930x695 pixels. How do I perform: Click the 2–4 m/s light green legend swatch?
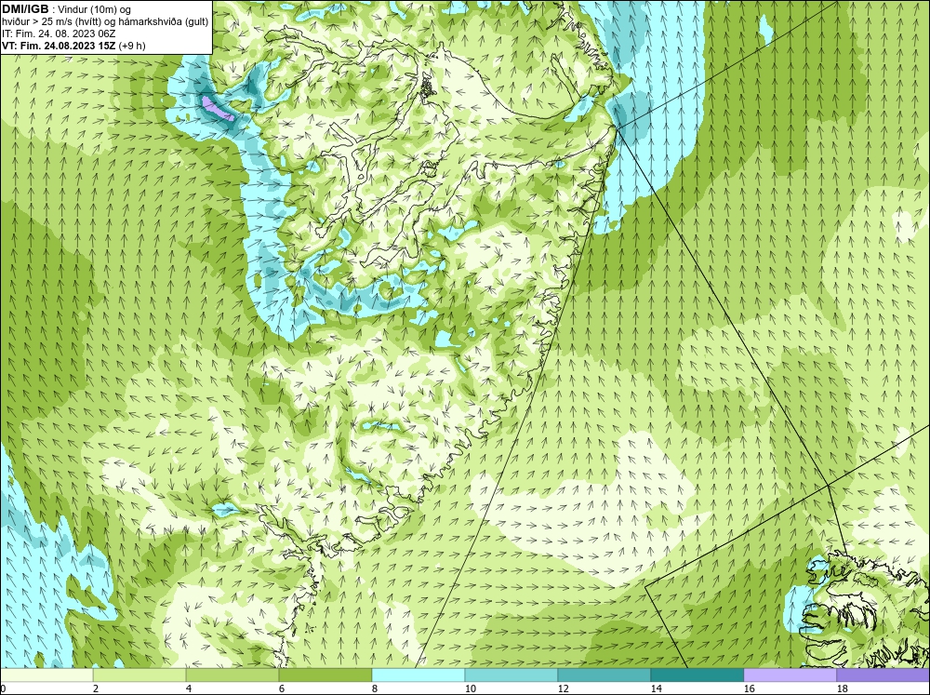click(x=139, y=675)
